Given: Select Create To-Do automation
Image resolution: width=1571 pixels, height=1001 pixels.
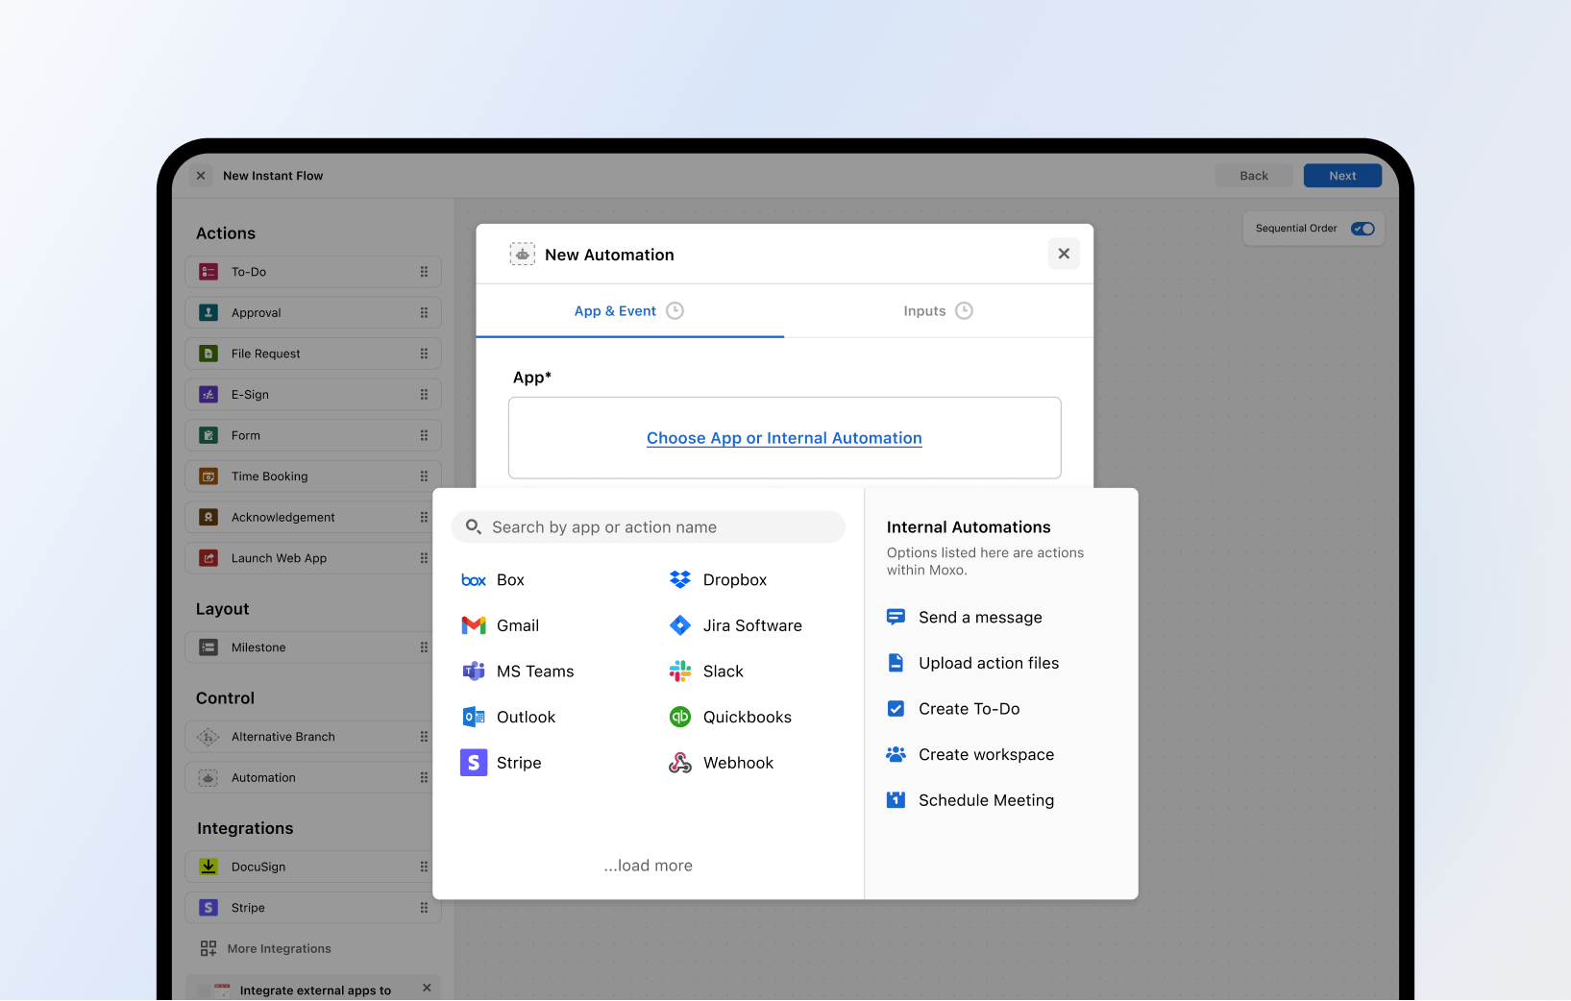Looking at the screenshot, I should pos(953,709).
